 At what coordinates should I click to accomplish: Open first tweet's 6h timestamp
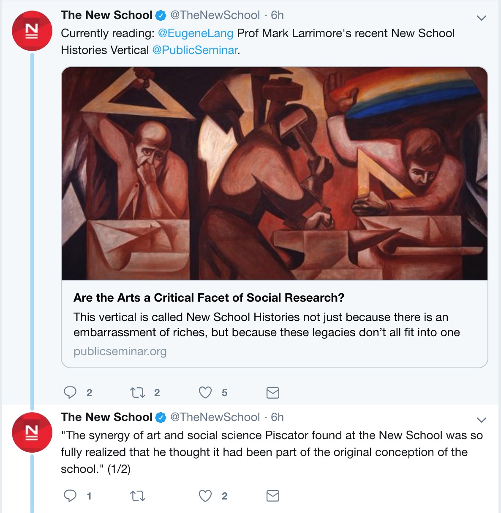[277, 15]
